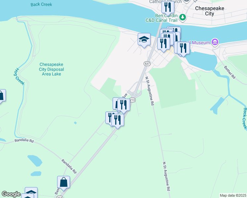This screenshot has height=198, width=247.
Task: Click the restaurant marker left of bridge cluster
Action: coord(163,44)
